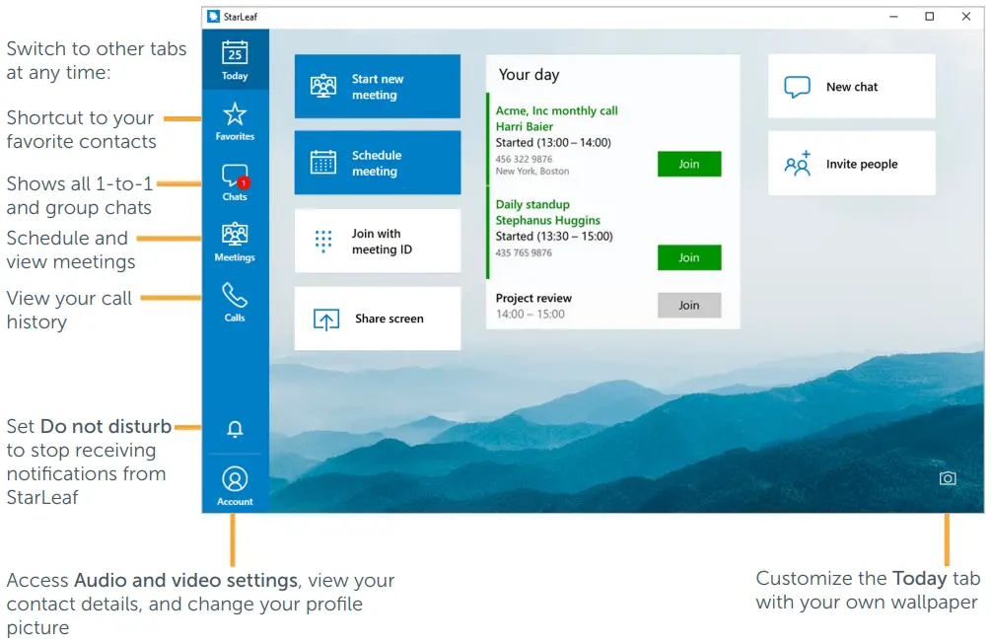Start a New chat
This screenshot has height=641, width=991.
851,87
